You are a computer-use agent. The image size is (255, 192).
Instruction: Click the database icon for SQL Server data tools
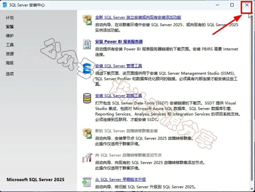[x=87, y=98]
